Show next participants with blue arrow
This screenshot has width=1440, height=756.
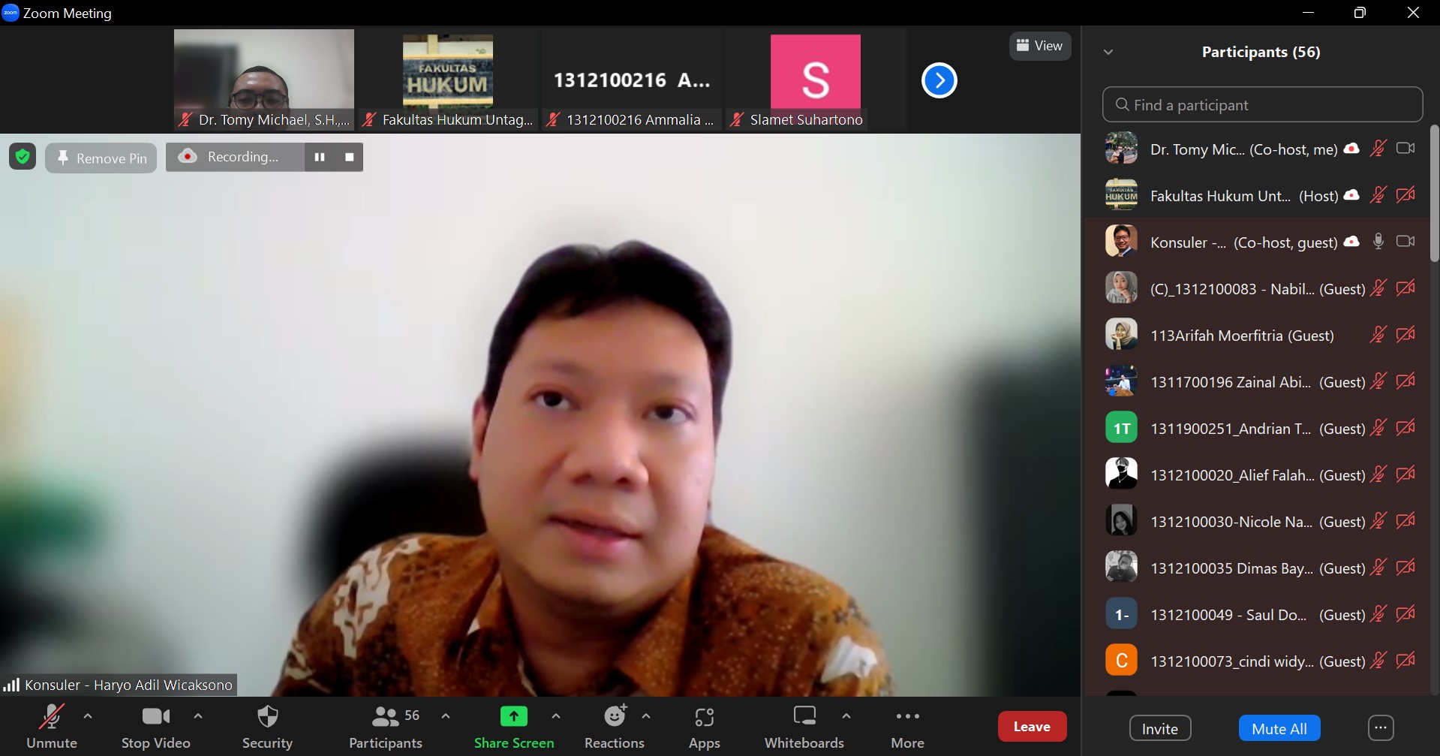(x=939, y=80)
